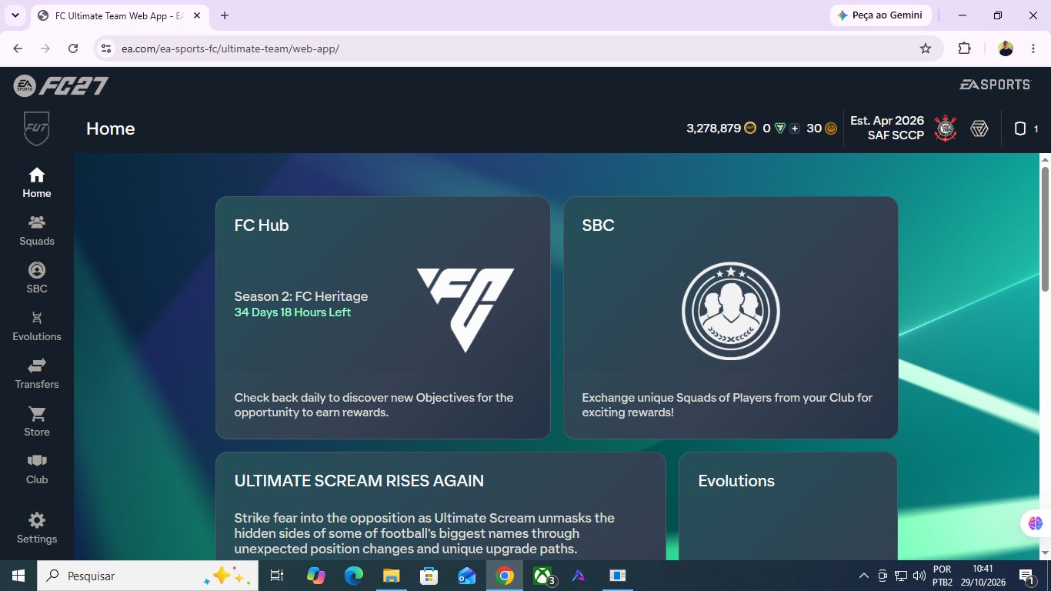Close the FC Ultimate Team Web App tab
The height and width of the screenshot is (591, 1051).
pos(197,15)
